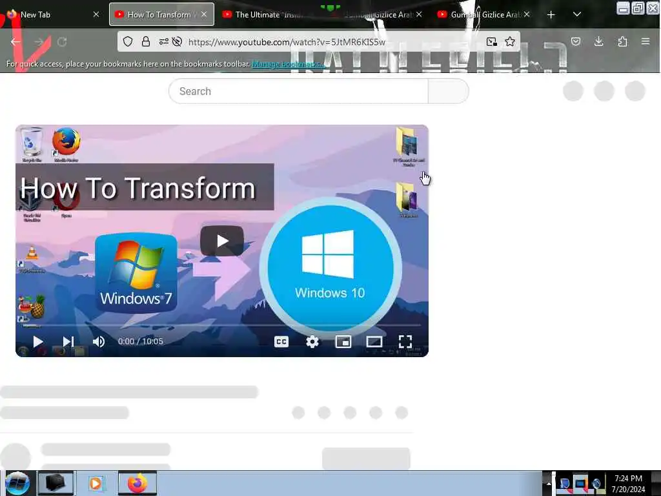Close the last Gumball Gizlice tab
Screen dimensions: 661x496
[x=527, y=14]
